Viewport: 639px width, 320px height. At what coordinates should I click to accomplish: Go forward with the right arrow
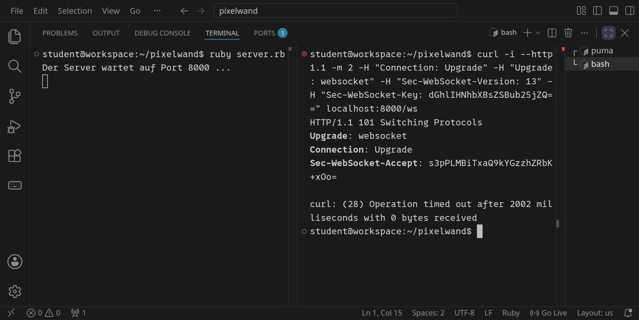pos(200,11)
